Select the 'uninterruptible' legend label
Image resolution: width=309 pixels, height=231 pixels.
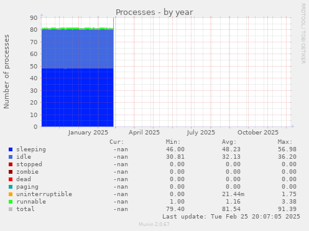[x=44, y=194]
